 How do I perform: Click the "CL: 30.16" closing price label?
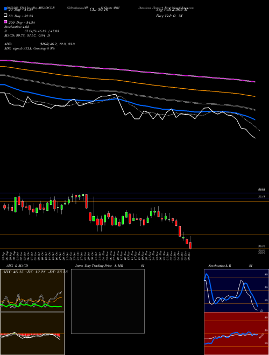pyautogui.click(x=99, y=10)
